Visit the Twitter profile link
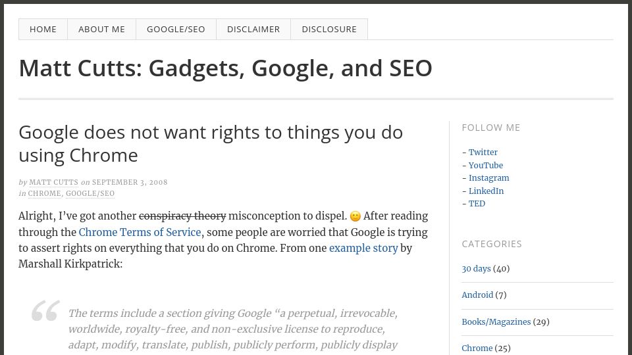The image size is (632, 355). point(483,152)
